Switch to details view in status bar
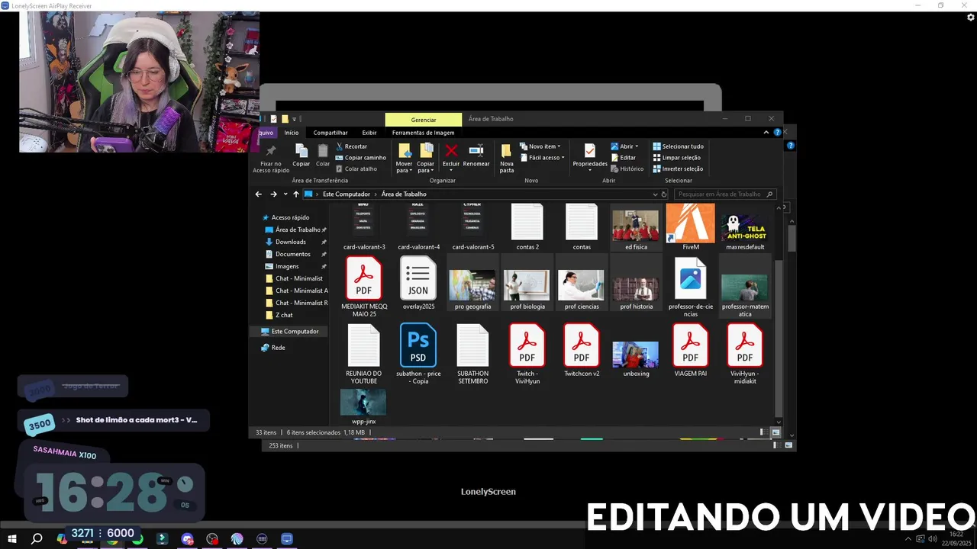The image size is (977, 549). click(x=763, y=432)
